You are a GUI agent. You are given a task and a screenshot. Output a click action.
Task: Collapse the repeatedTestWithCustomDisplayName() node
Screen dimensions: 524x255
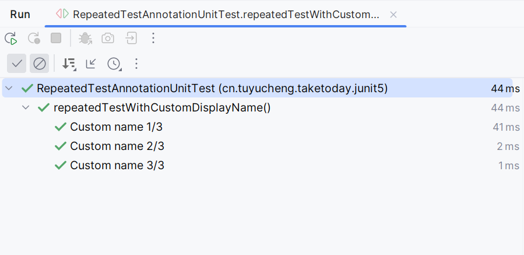(26, 108)
